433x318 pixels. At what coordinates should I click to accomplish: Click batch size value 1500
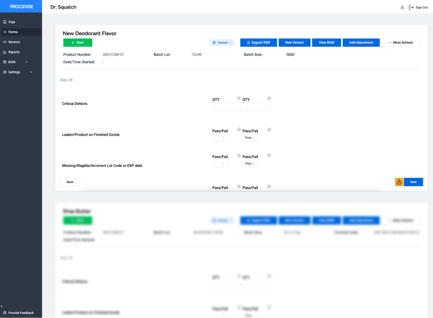point(290,55)
